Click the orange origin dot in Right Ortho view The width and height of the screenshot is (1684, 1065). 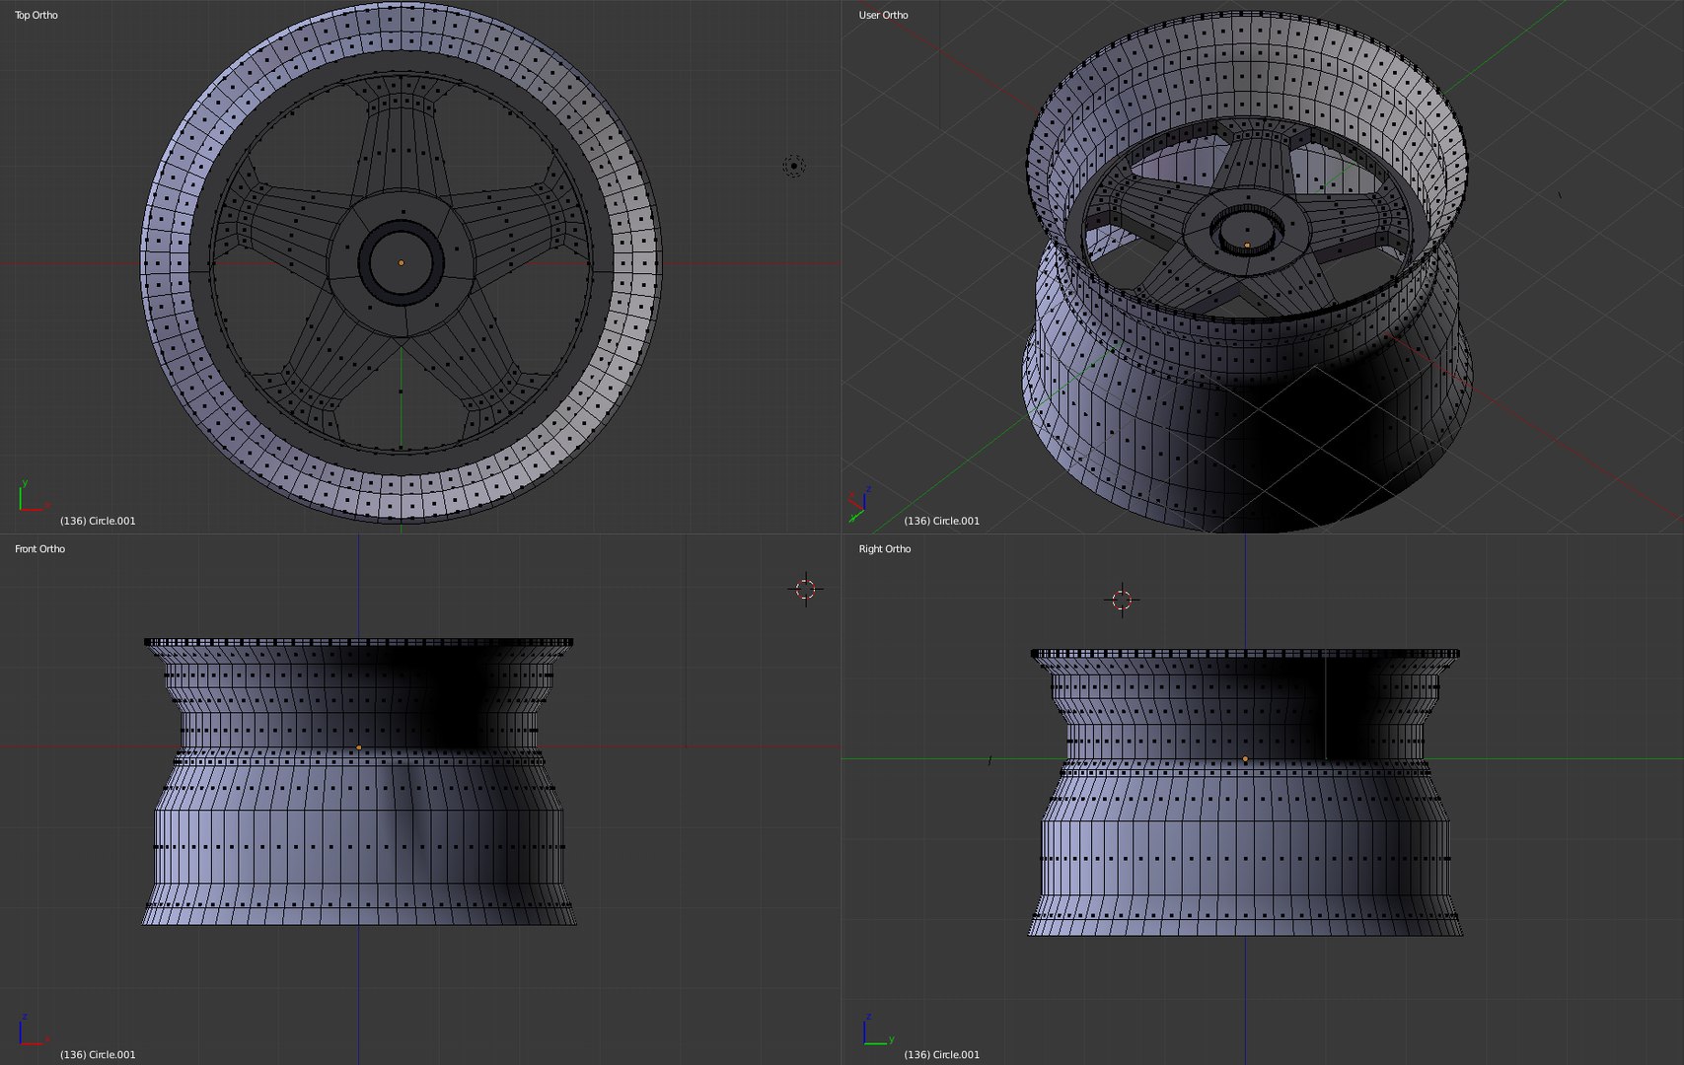(x=1245, y=758)
